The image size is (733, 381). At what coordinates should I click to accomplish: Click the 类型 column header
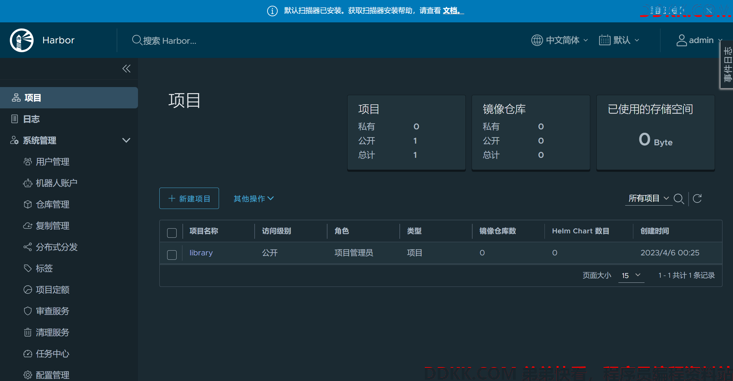(x=414, y=231)
